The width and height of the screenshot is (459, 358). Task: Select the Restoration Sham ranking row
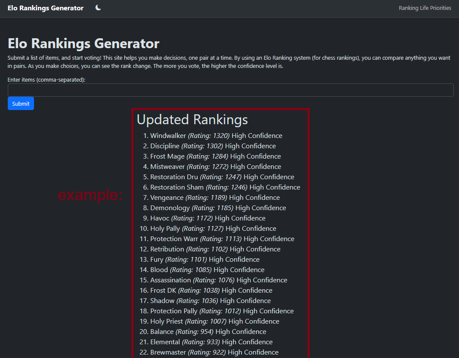tap(222, 187)
